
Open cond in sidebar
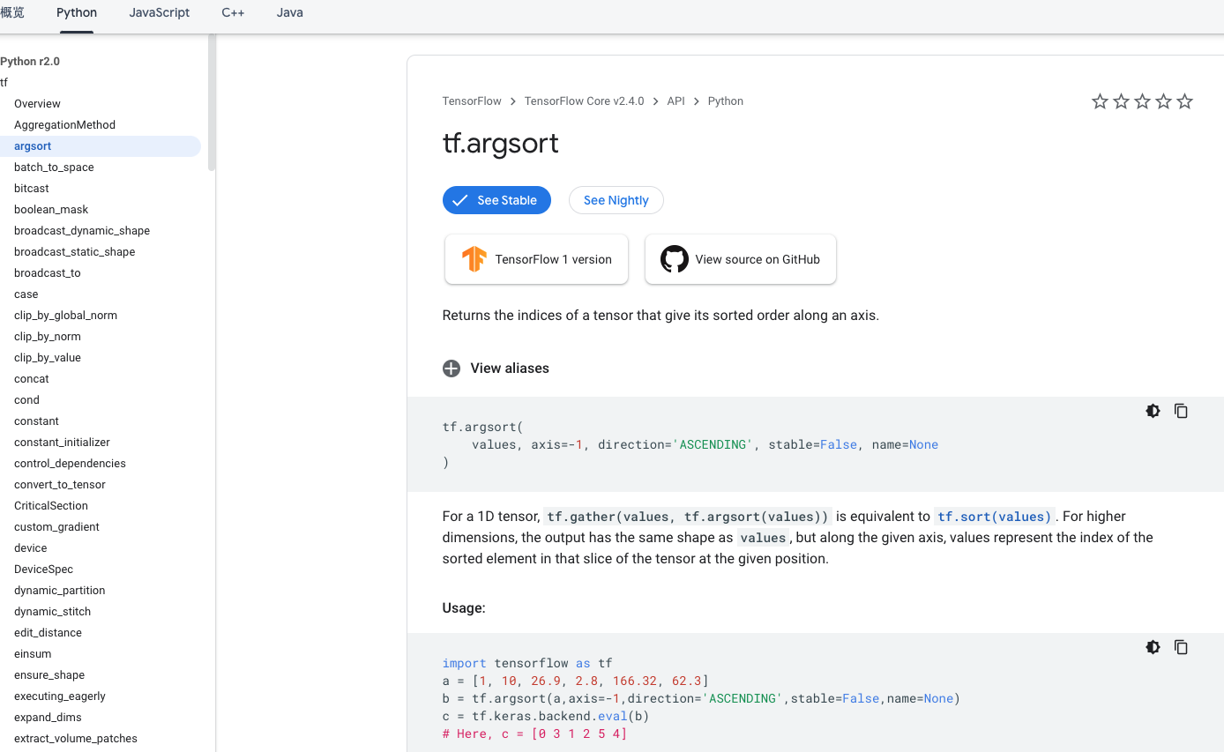[26, 400]
